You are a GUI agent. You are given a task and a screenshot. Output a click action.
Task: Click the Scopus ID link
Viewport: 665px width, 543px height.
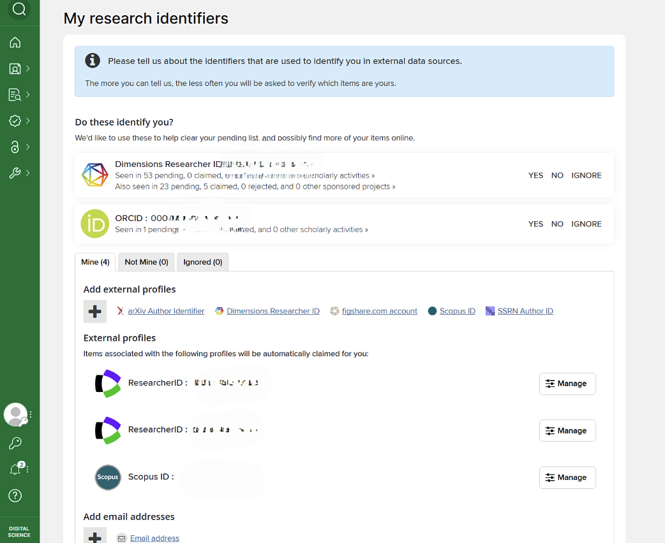point(457,311)
